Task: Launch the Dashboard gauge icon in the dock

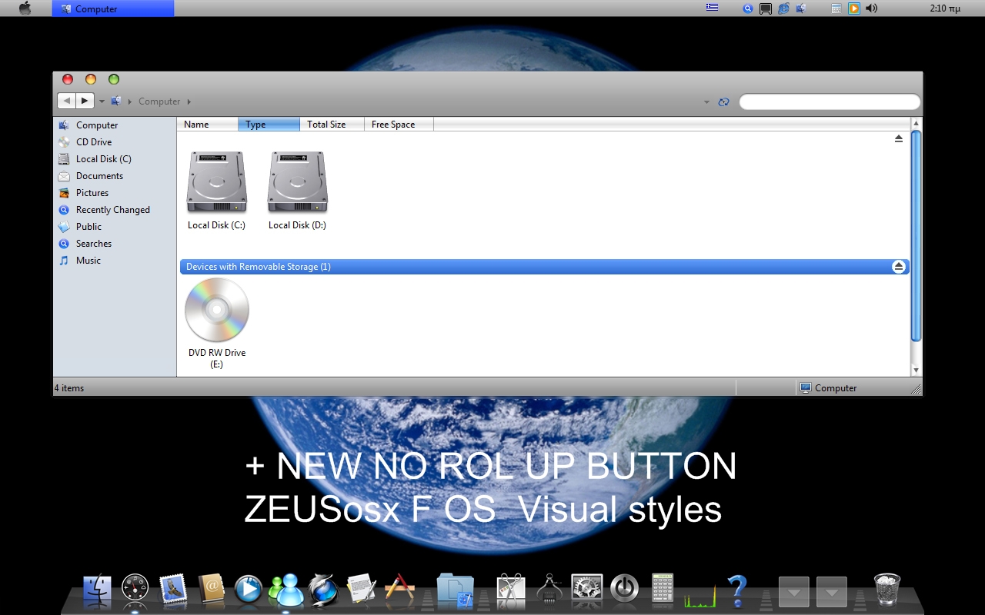Action: pyautogui.click(x=135, y=590)
